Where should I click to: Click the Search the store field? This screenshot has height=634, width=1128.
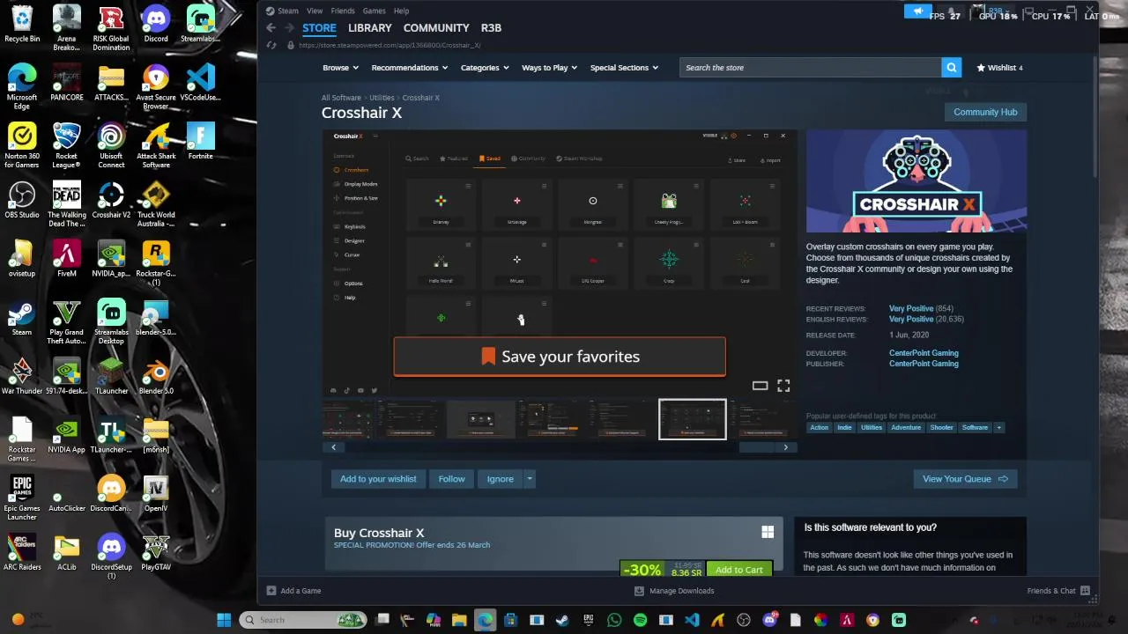pyautogui.click(x=810, y=68)
